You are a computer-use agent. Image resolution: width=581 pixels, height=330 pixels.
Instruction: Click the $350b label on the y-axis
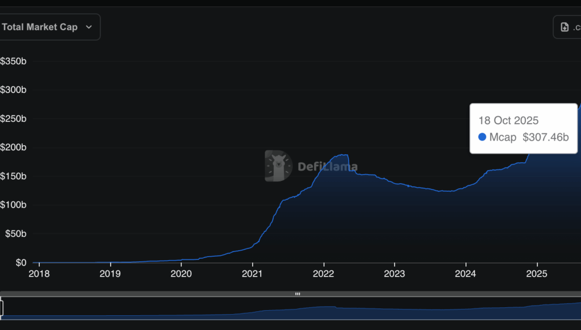point(14,61)
